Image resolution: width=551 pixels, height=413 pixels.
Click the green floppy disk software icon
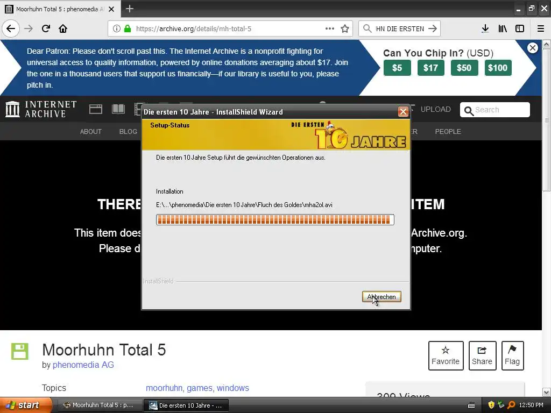click(x=20, y=352)
